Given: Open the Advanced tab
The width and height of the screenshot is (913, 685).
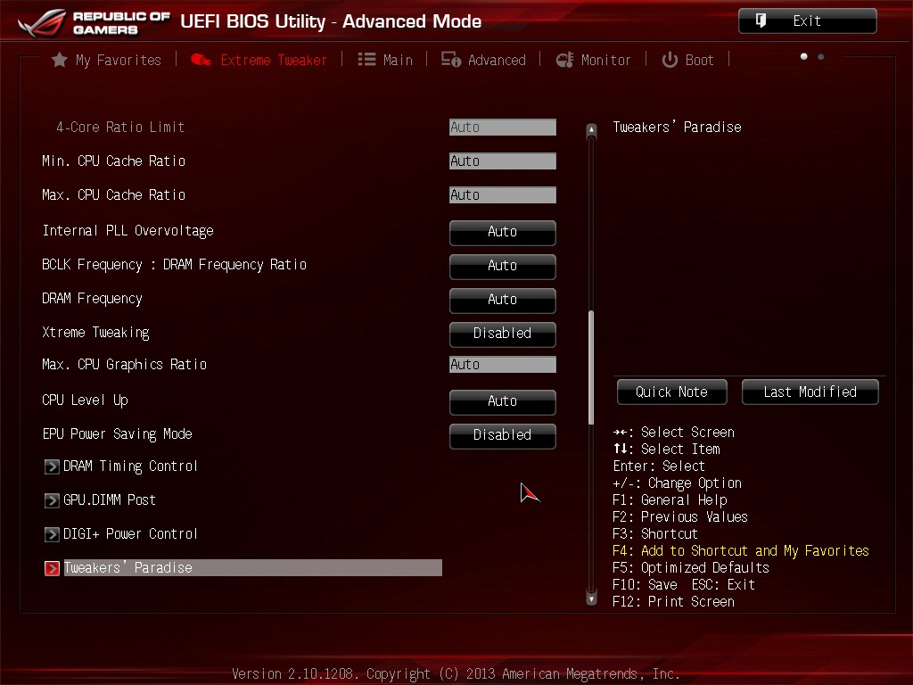Looking at the screenshot, I should [483, 60].
